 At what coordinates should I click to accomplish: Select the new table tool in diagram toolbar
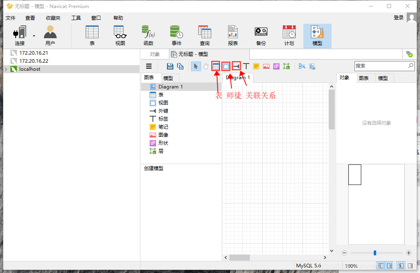pyautogui.click(x=216, y=66)
